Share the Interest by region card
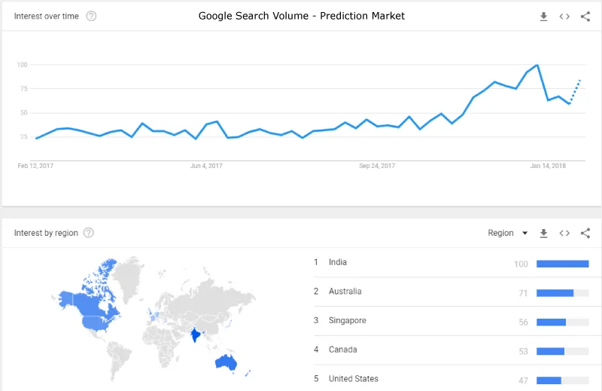Image resolution: width=602 pixels, height=391 pixels. pyautogui.click(x=585, y=233)
